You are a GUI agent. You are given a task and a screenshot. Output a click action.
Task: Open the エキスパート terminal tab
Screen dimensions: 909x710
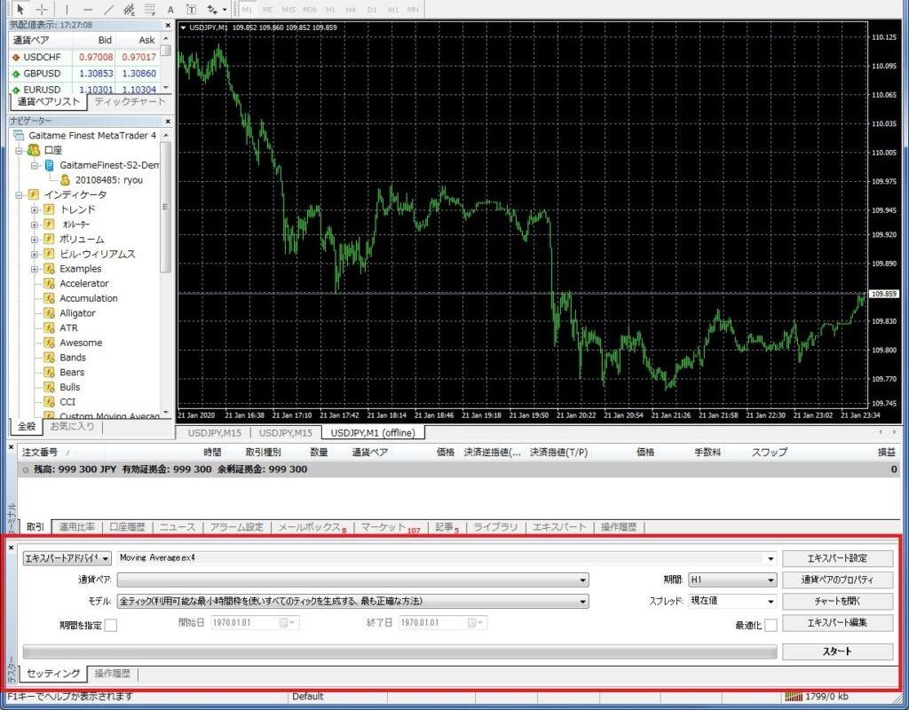pyautogui.click(x=559, y=527)
